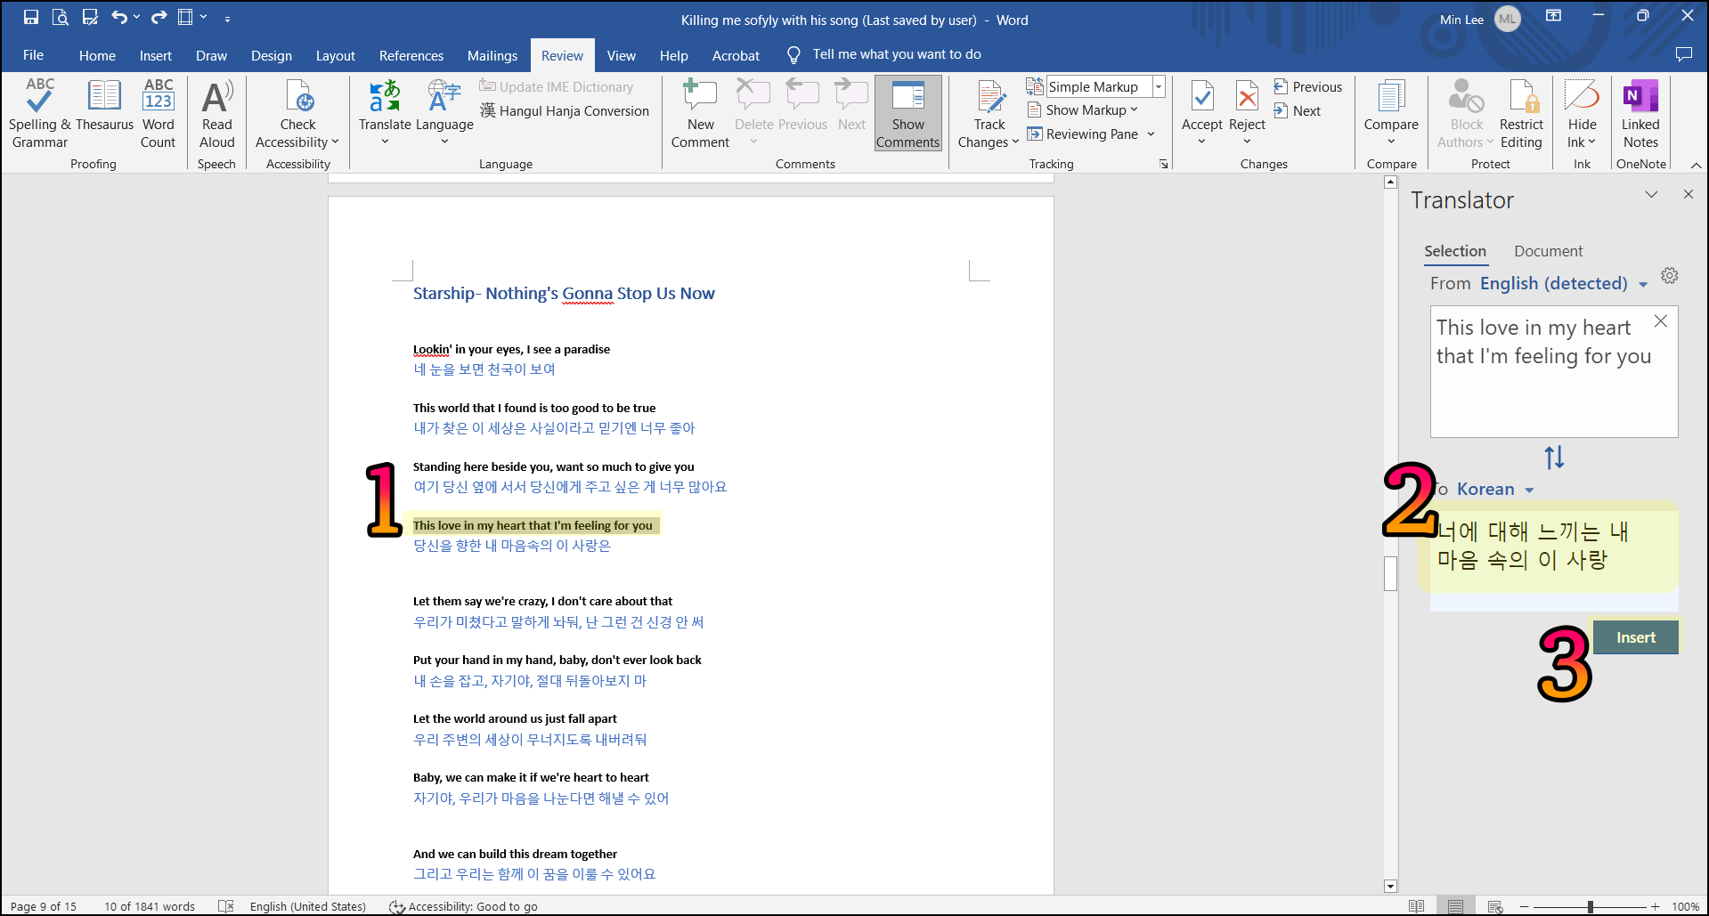Viewport: 1709px width, 916px height.
Task: Toggle Show Comments button
Action: point(907,113)
